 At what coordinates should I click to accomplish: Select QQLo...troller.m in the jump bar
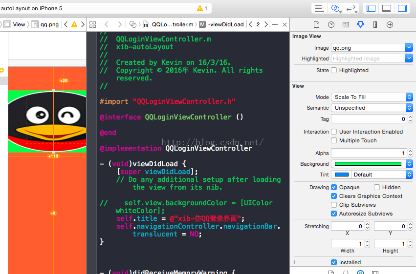[169, 24]
